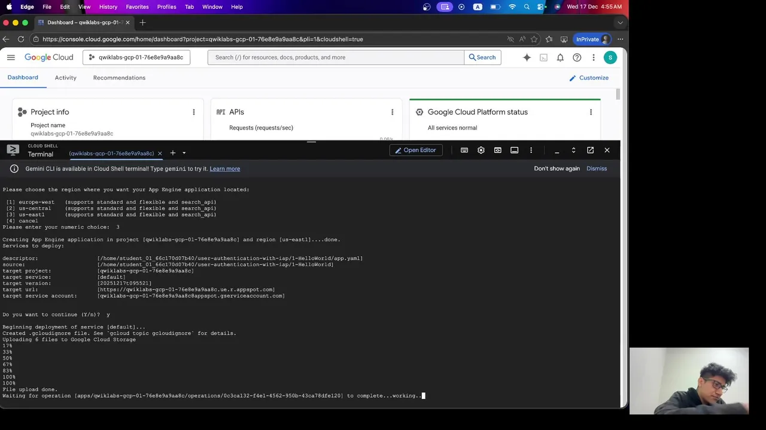
Task: Open the project picker qwiklabs-gcp-01
Action: [x=136, y=57]
